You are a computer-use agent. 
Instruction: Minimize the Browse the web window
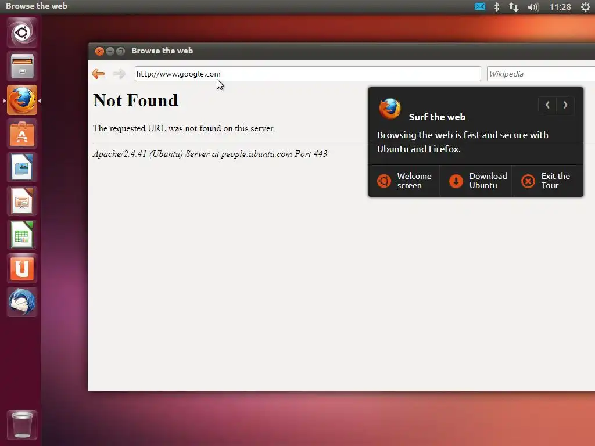[110, 51]
